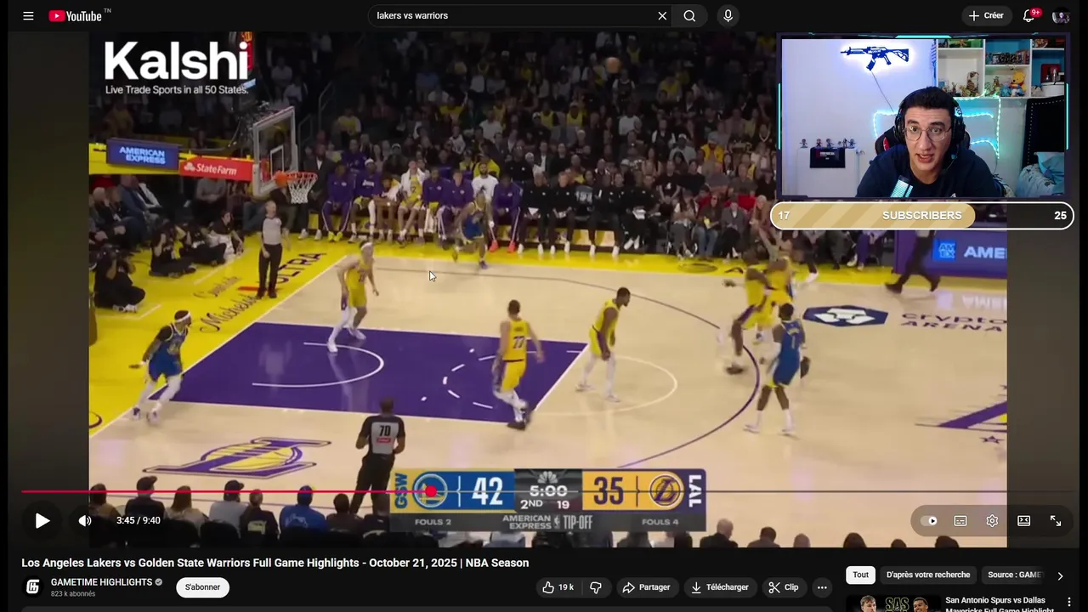The width and height of the screenshot is (1088, 612).
Task: Subscribe with the S'abonner button
Action: pyautogui.click(x=202, y=587)
